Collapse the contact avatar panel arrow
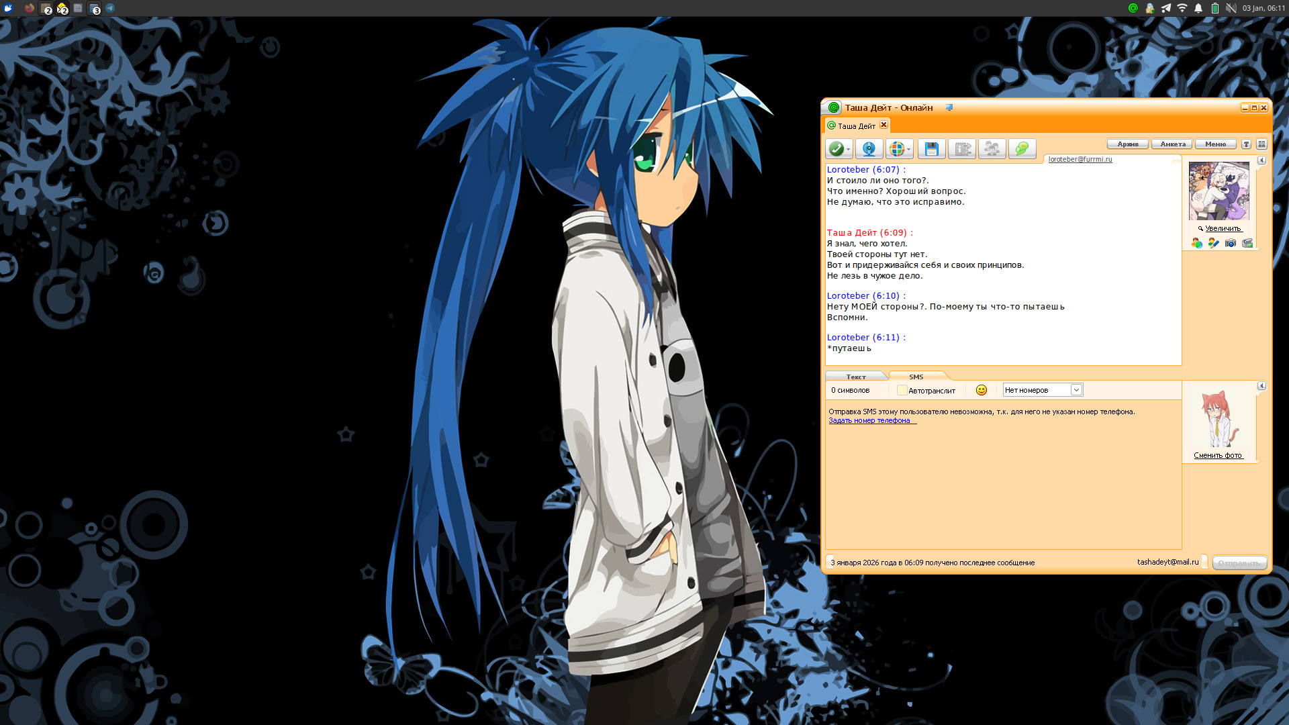 click(x=1261, y=160)
